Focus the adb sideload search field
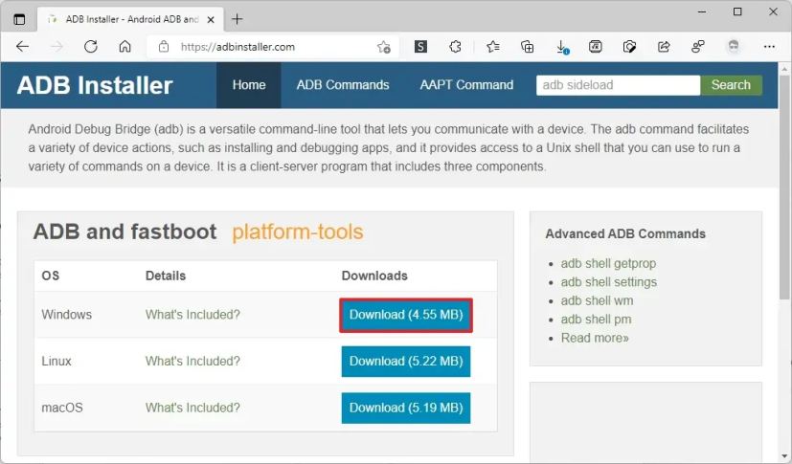 pos(619,85)
